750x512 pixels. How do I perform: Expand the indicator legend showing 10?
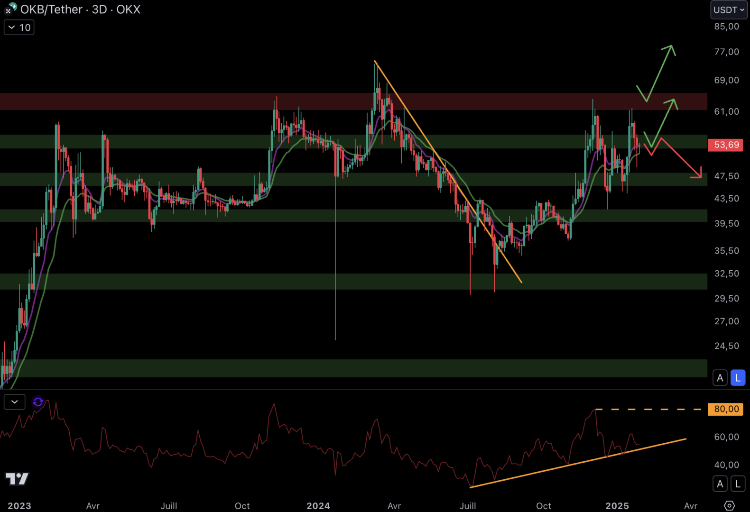(19, 27)
